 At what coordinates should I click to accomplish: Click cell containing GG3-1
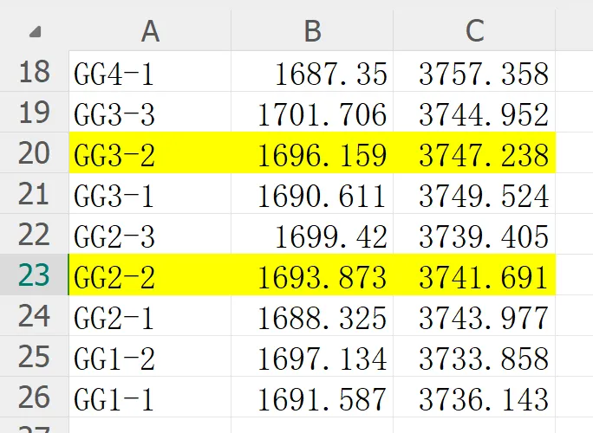pyautogui.click(x=150, y=193)
